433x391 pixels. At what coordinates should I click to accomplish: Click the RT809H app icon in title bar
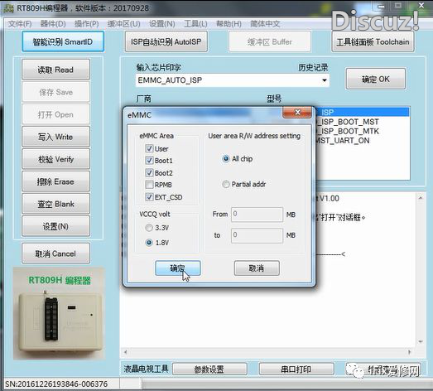click(8, 8)
